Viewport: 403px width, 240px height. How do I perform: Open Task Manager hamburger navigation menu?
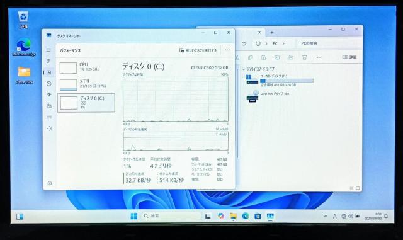(x=48, y=50)
